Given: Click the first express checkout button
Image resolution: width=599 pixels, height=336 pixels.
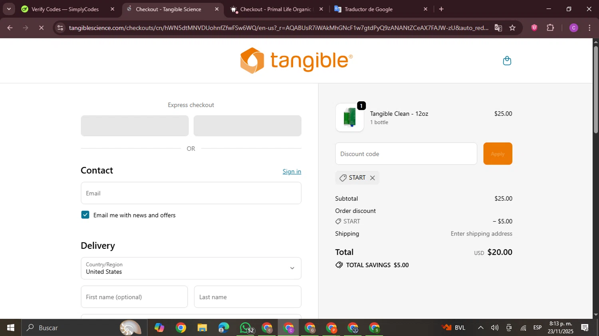Looking at the screenshot, I should pyautogui.click(x=135, y=126).
